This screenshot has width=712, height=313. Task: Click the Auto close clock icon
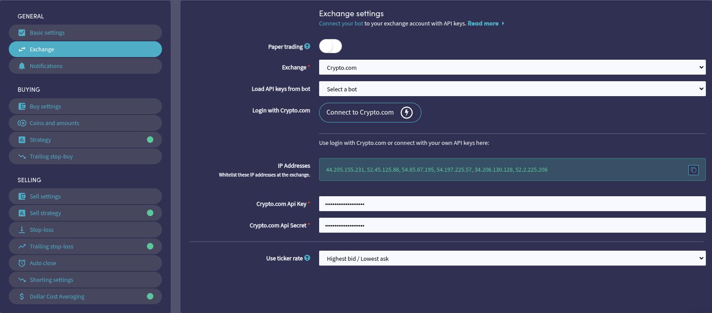(22, 263)
